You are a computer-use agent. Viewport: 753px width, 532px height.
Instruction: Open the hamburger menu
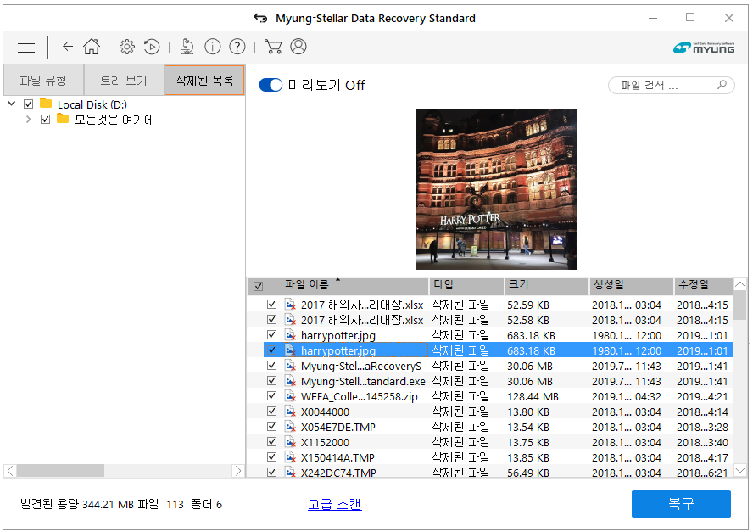tap(26, 48)
